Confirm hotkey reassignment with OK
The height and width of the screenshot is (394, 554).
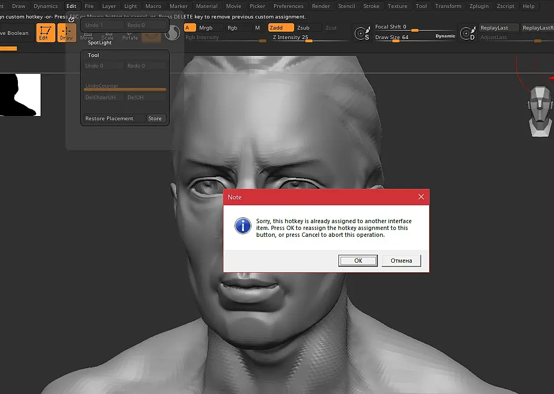[358, 261]
